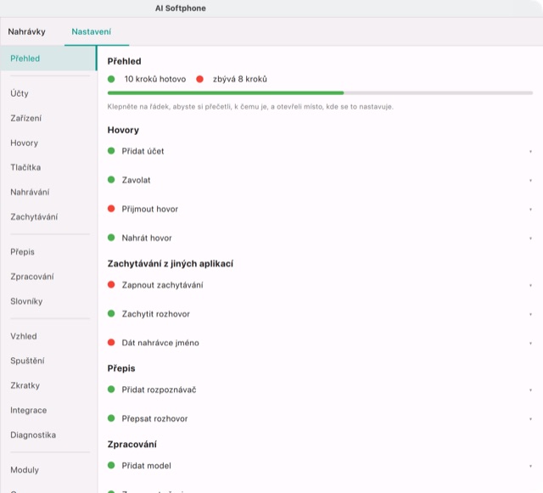Click the overview progress bar

pos(320,92)
